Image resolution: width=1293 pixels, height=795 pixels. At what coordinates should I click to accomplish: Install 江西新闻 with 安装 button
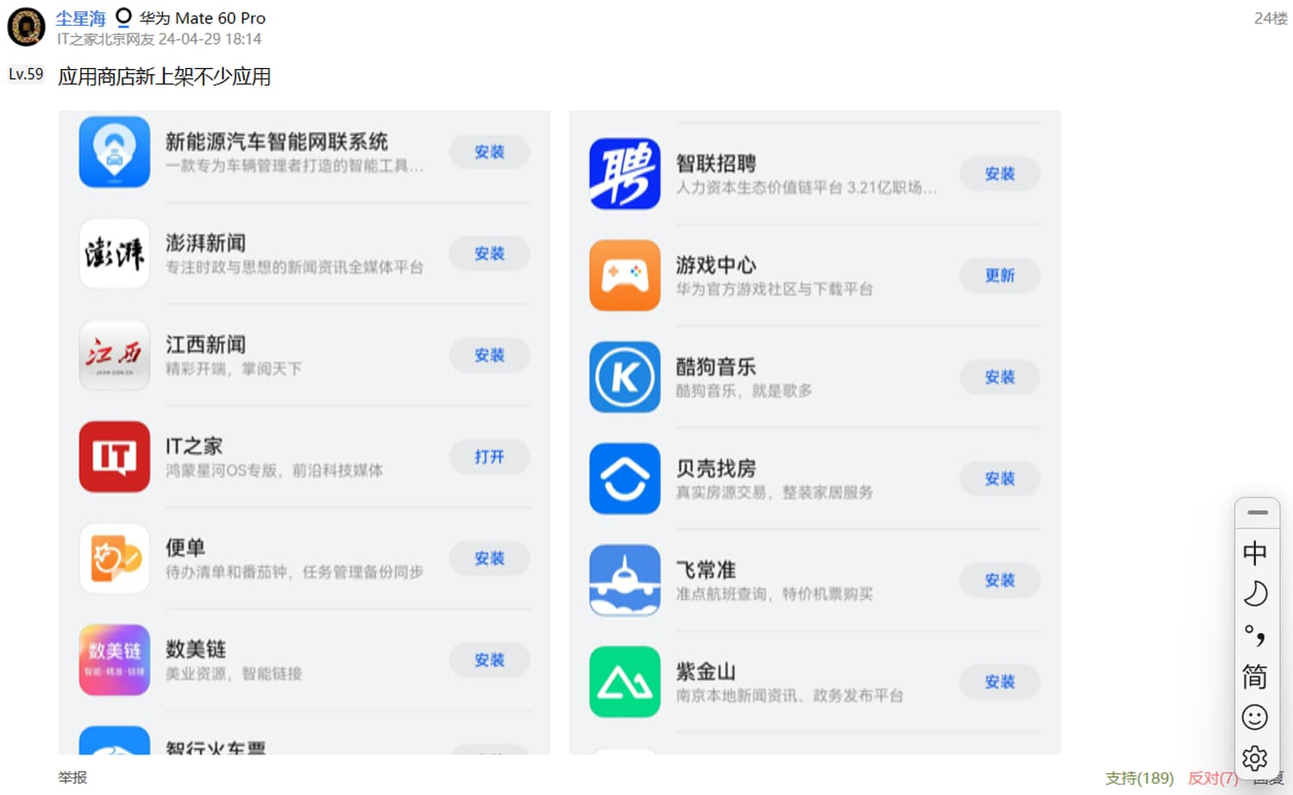click(x=490, y=355)
